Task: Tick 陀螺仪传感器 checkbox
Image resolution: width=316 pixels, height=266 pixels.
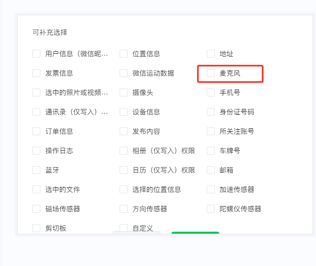Action: point(211,209)
